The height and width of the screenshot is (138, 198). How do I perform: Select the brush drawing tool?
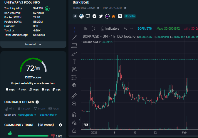(x=74, y=54)
